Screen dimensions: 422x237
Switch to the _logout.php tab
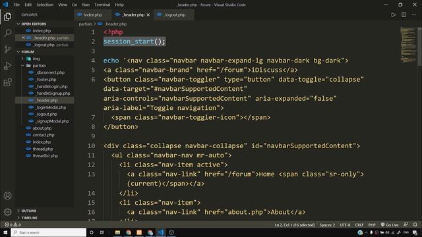click(174, 14)
